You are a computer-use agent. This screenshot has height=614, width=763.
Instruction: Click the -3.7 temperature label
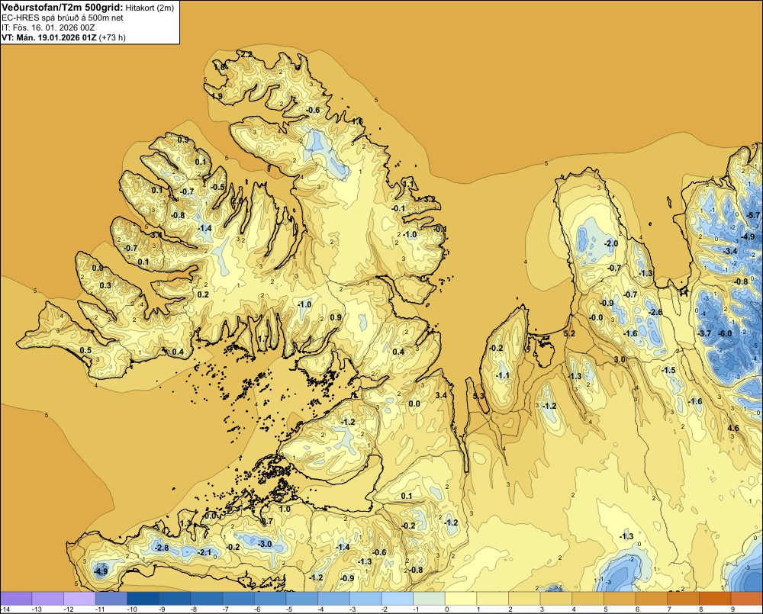(x=704, y=333)
